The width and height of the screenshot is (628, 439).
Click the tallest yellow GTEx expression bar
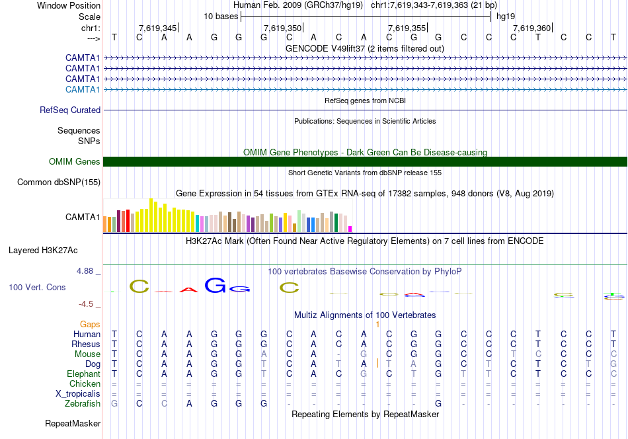point(151,216)
